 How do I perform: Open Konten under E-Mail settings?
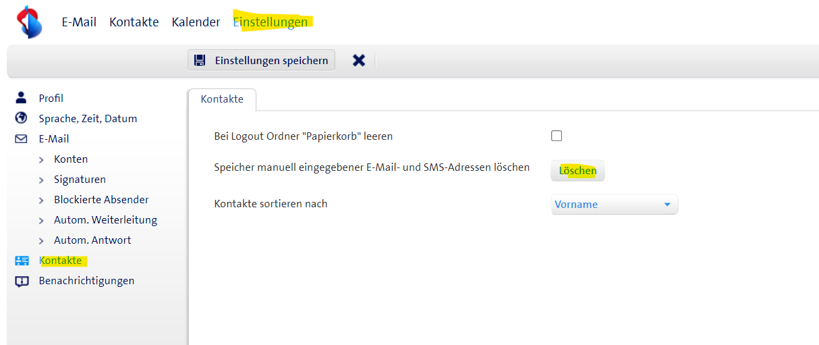[71, 159]
